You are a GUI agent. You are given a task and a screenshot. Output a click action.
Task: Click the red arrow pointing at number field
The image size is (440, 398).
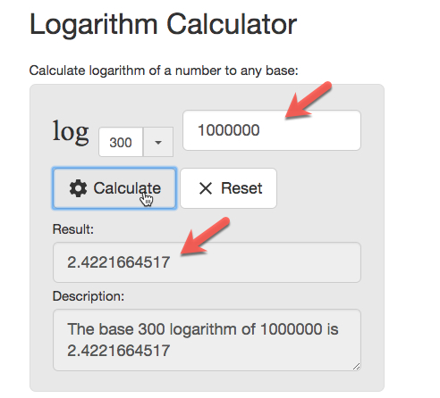click(x=307, y=101)
